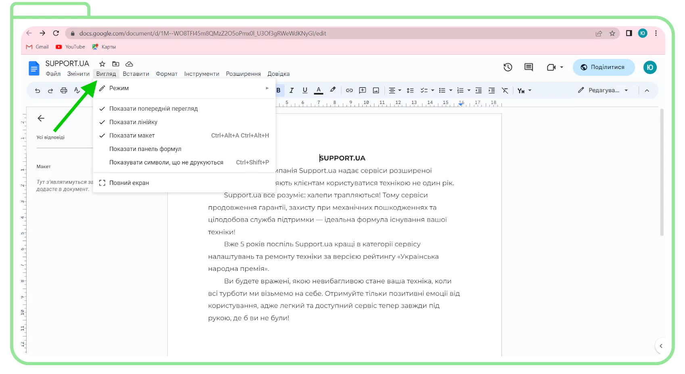685x374 pixels.
Task: Open the Розширення menu
Action: pos(243,74)
